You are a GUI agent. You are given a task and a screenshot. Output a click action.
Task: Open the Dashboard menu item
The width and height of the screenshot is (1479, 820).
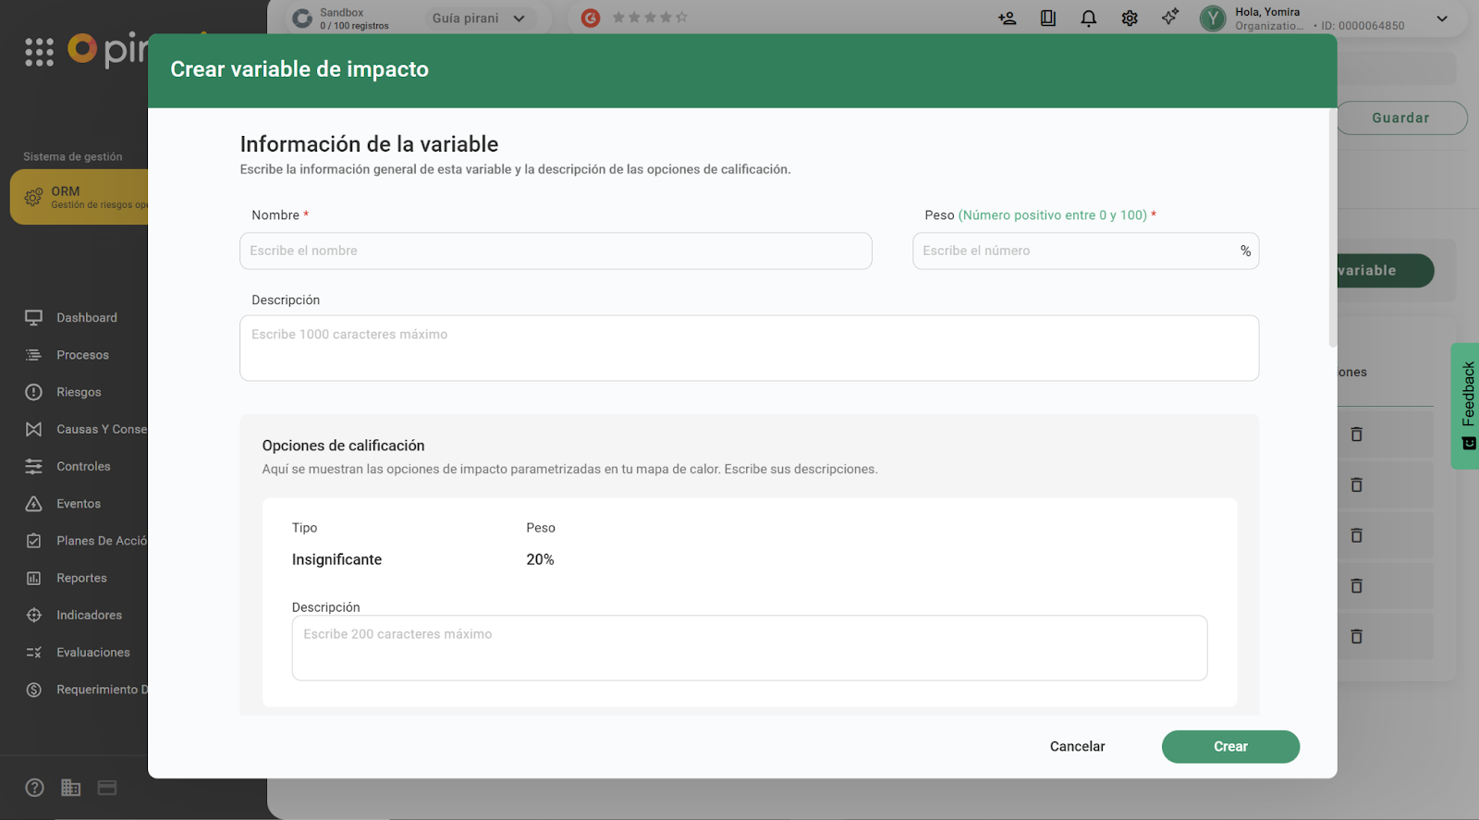pos(86,318)
